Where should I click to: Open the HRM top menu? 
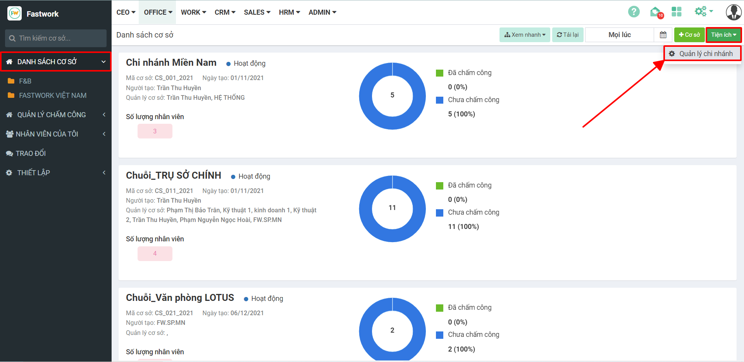click(289, 12)
